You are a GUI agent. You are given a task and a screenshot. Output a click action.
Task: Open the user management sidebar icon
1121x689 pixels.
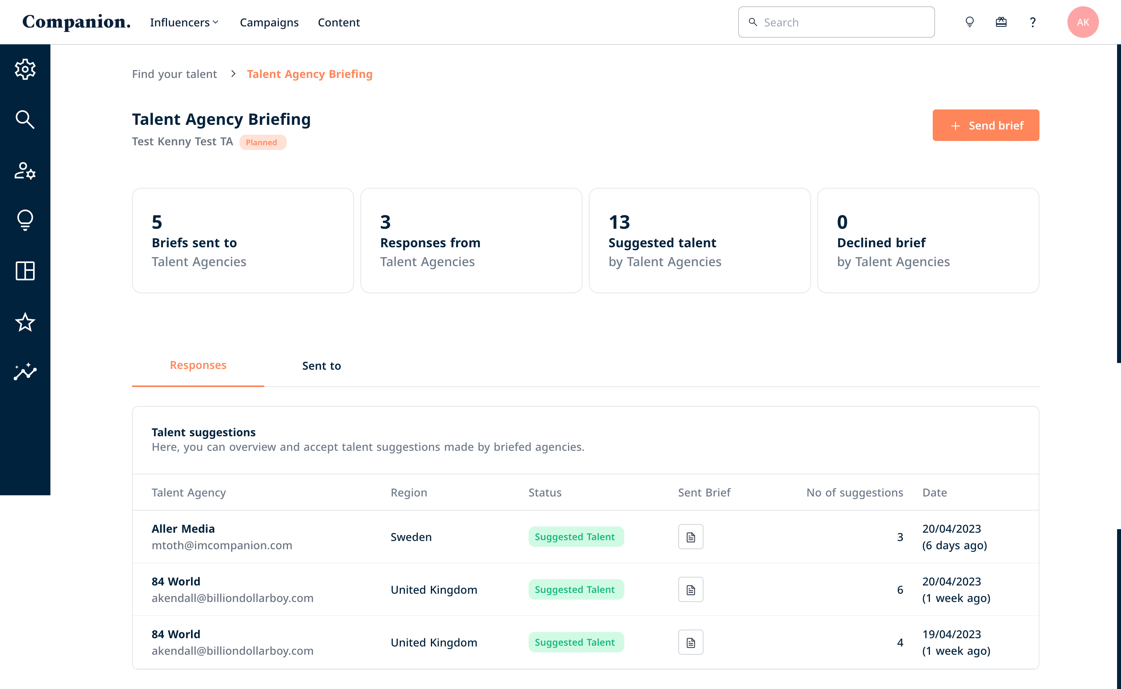[x=25, y=170]
